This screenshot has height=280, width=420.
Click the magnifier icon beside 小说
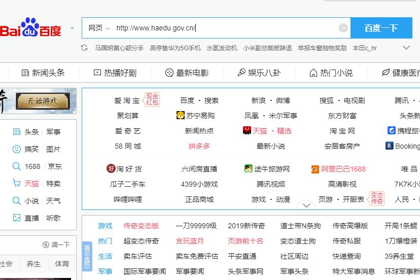[17, 201]
